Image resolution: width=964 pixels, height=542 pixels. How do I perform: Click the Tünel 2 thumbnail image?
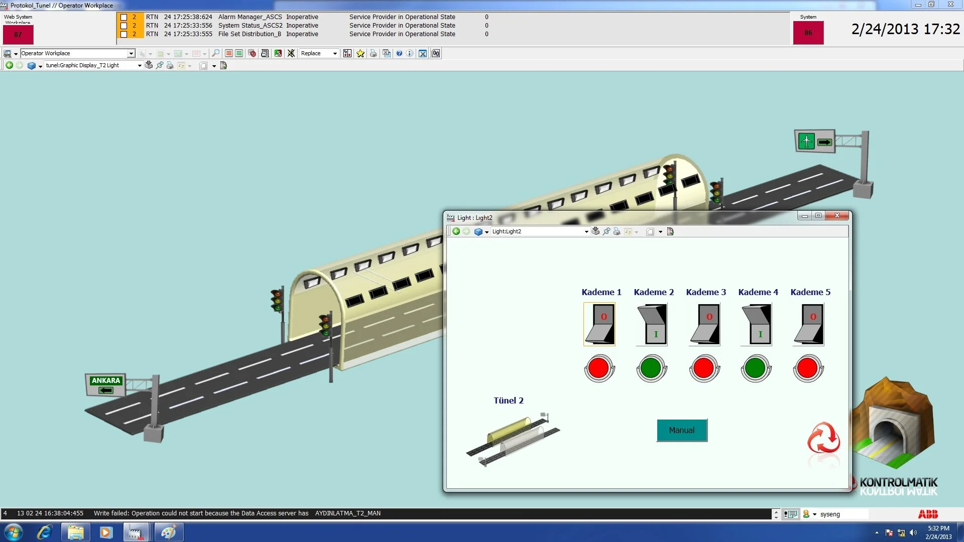pos(512,439)
